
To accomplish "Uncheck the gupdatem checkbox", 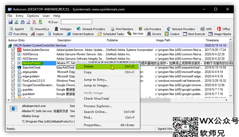I will (13, 94).
